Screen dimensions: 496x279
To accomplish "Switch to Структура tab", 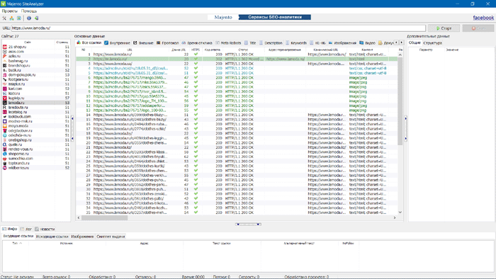I will click(432, 42).
